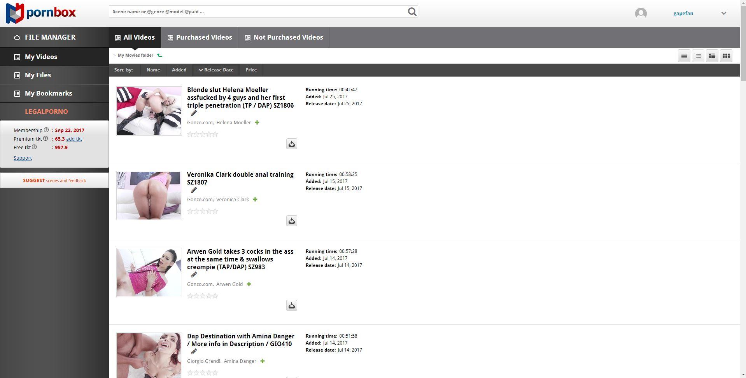
Task: Click the help icon next to Membership
Action: pyautogui.click(x=46, y=130)
